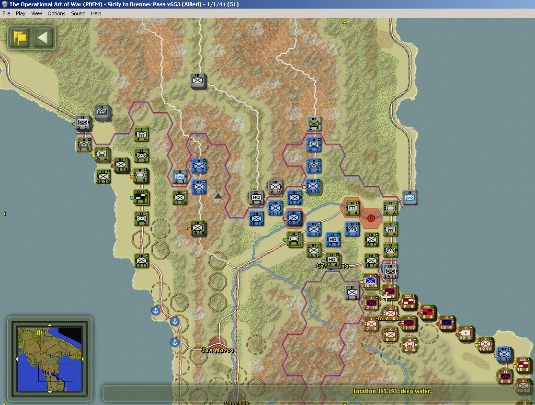Select the green 6-4 tank unit

(390, 208)
